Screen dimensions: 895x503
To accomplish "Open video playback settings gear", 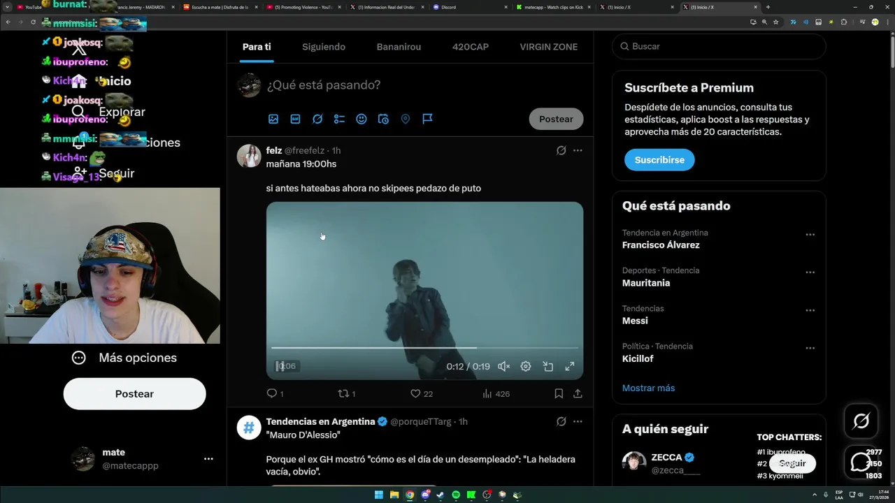I will pyautogui.click(x=526, y=366).
